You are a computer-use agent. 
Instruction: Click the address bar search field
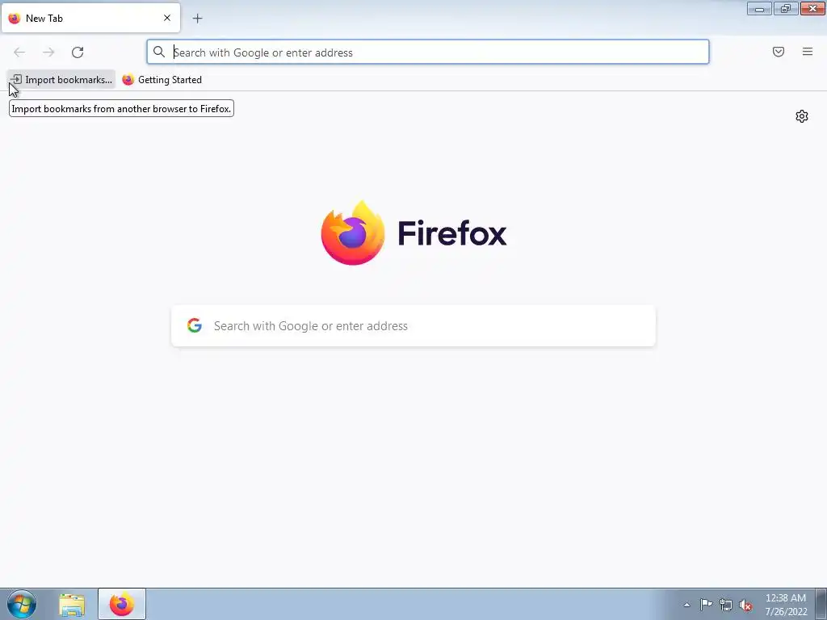428,52
